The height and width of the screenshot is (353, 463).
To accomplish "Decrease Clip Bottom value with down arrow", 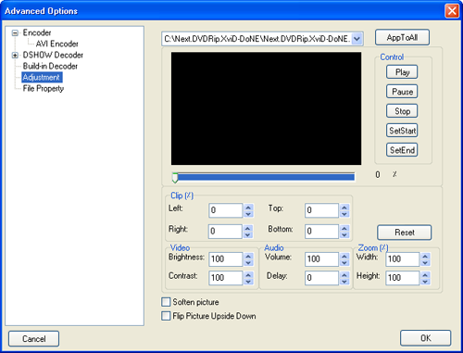I will (x=344, y=235).
